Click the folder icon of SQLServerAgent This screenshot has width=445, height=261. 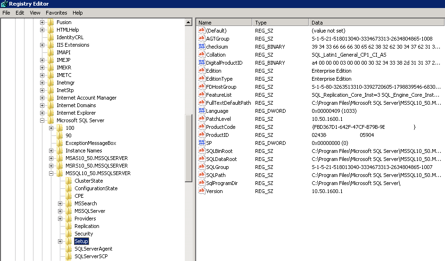tap(69, 249)
